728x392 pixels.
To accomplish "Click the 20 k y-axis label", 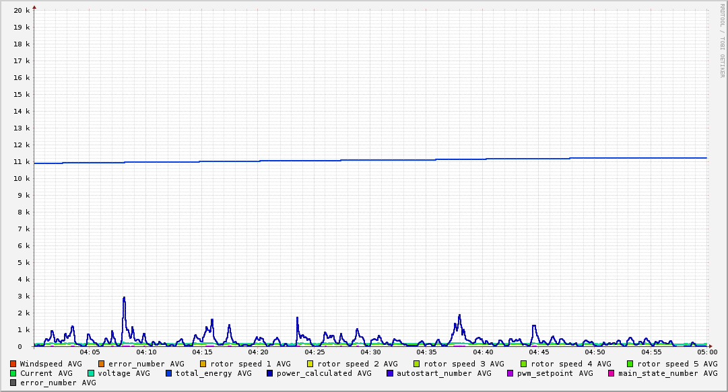I will (22, 10).
